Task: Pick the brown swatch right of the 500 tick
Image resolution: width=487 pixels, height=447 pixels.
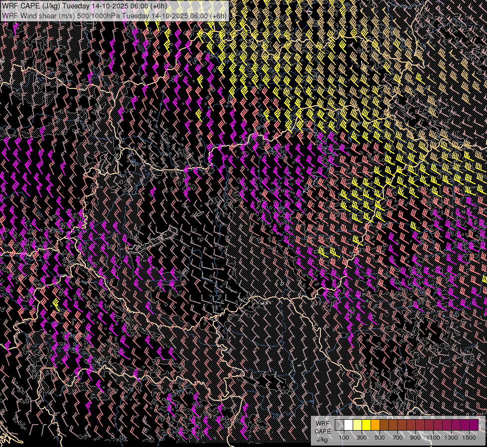Action: [x=385, y=425]
